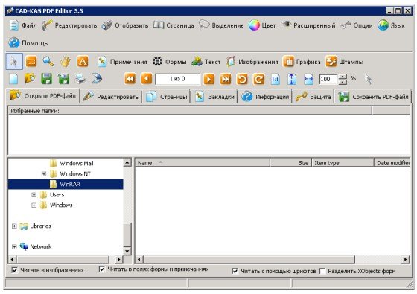Viewport: 417px width, 294px height.
Task: Open the Штампы tools
Action: pyautogui.click(x=344, y=62)
